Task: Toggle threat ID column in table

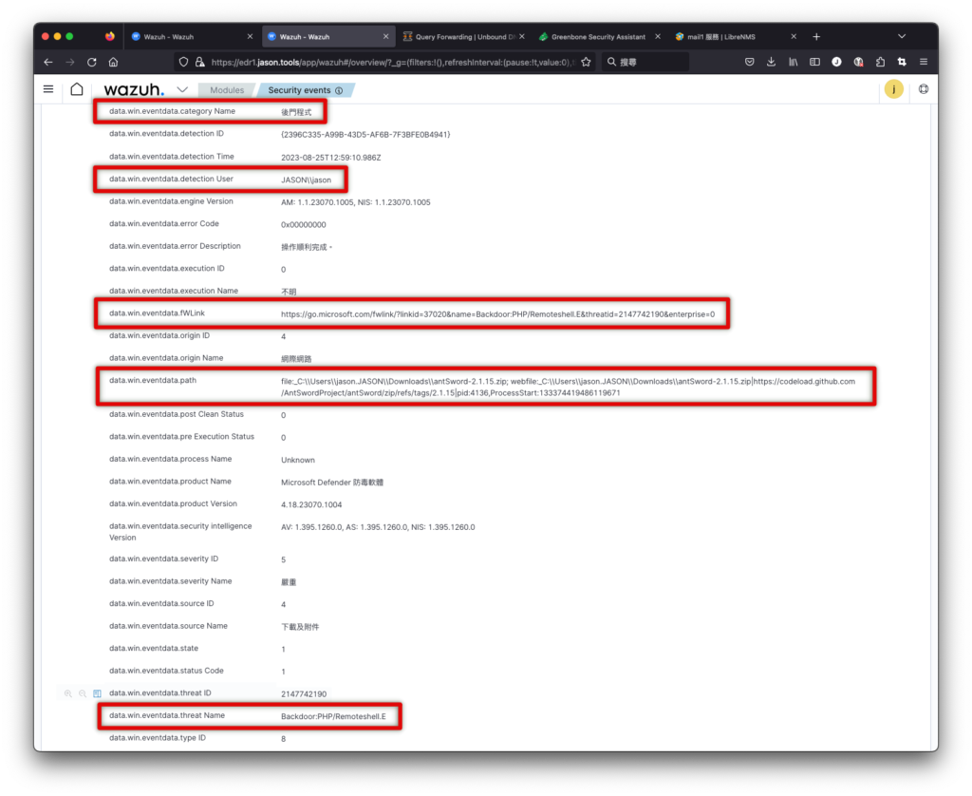Action: tap(98, 693)
